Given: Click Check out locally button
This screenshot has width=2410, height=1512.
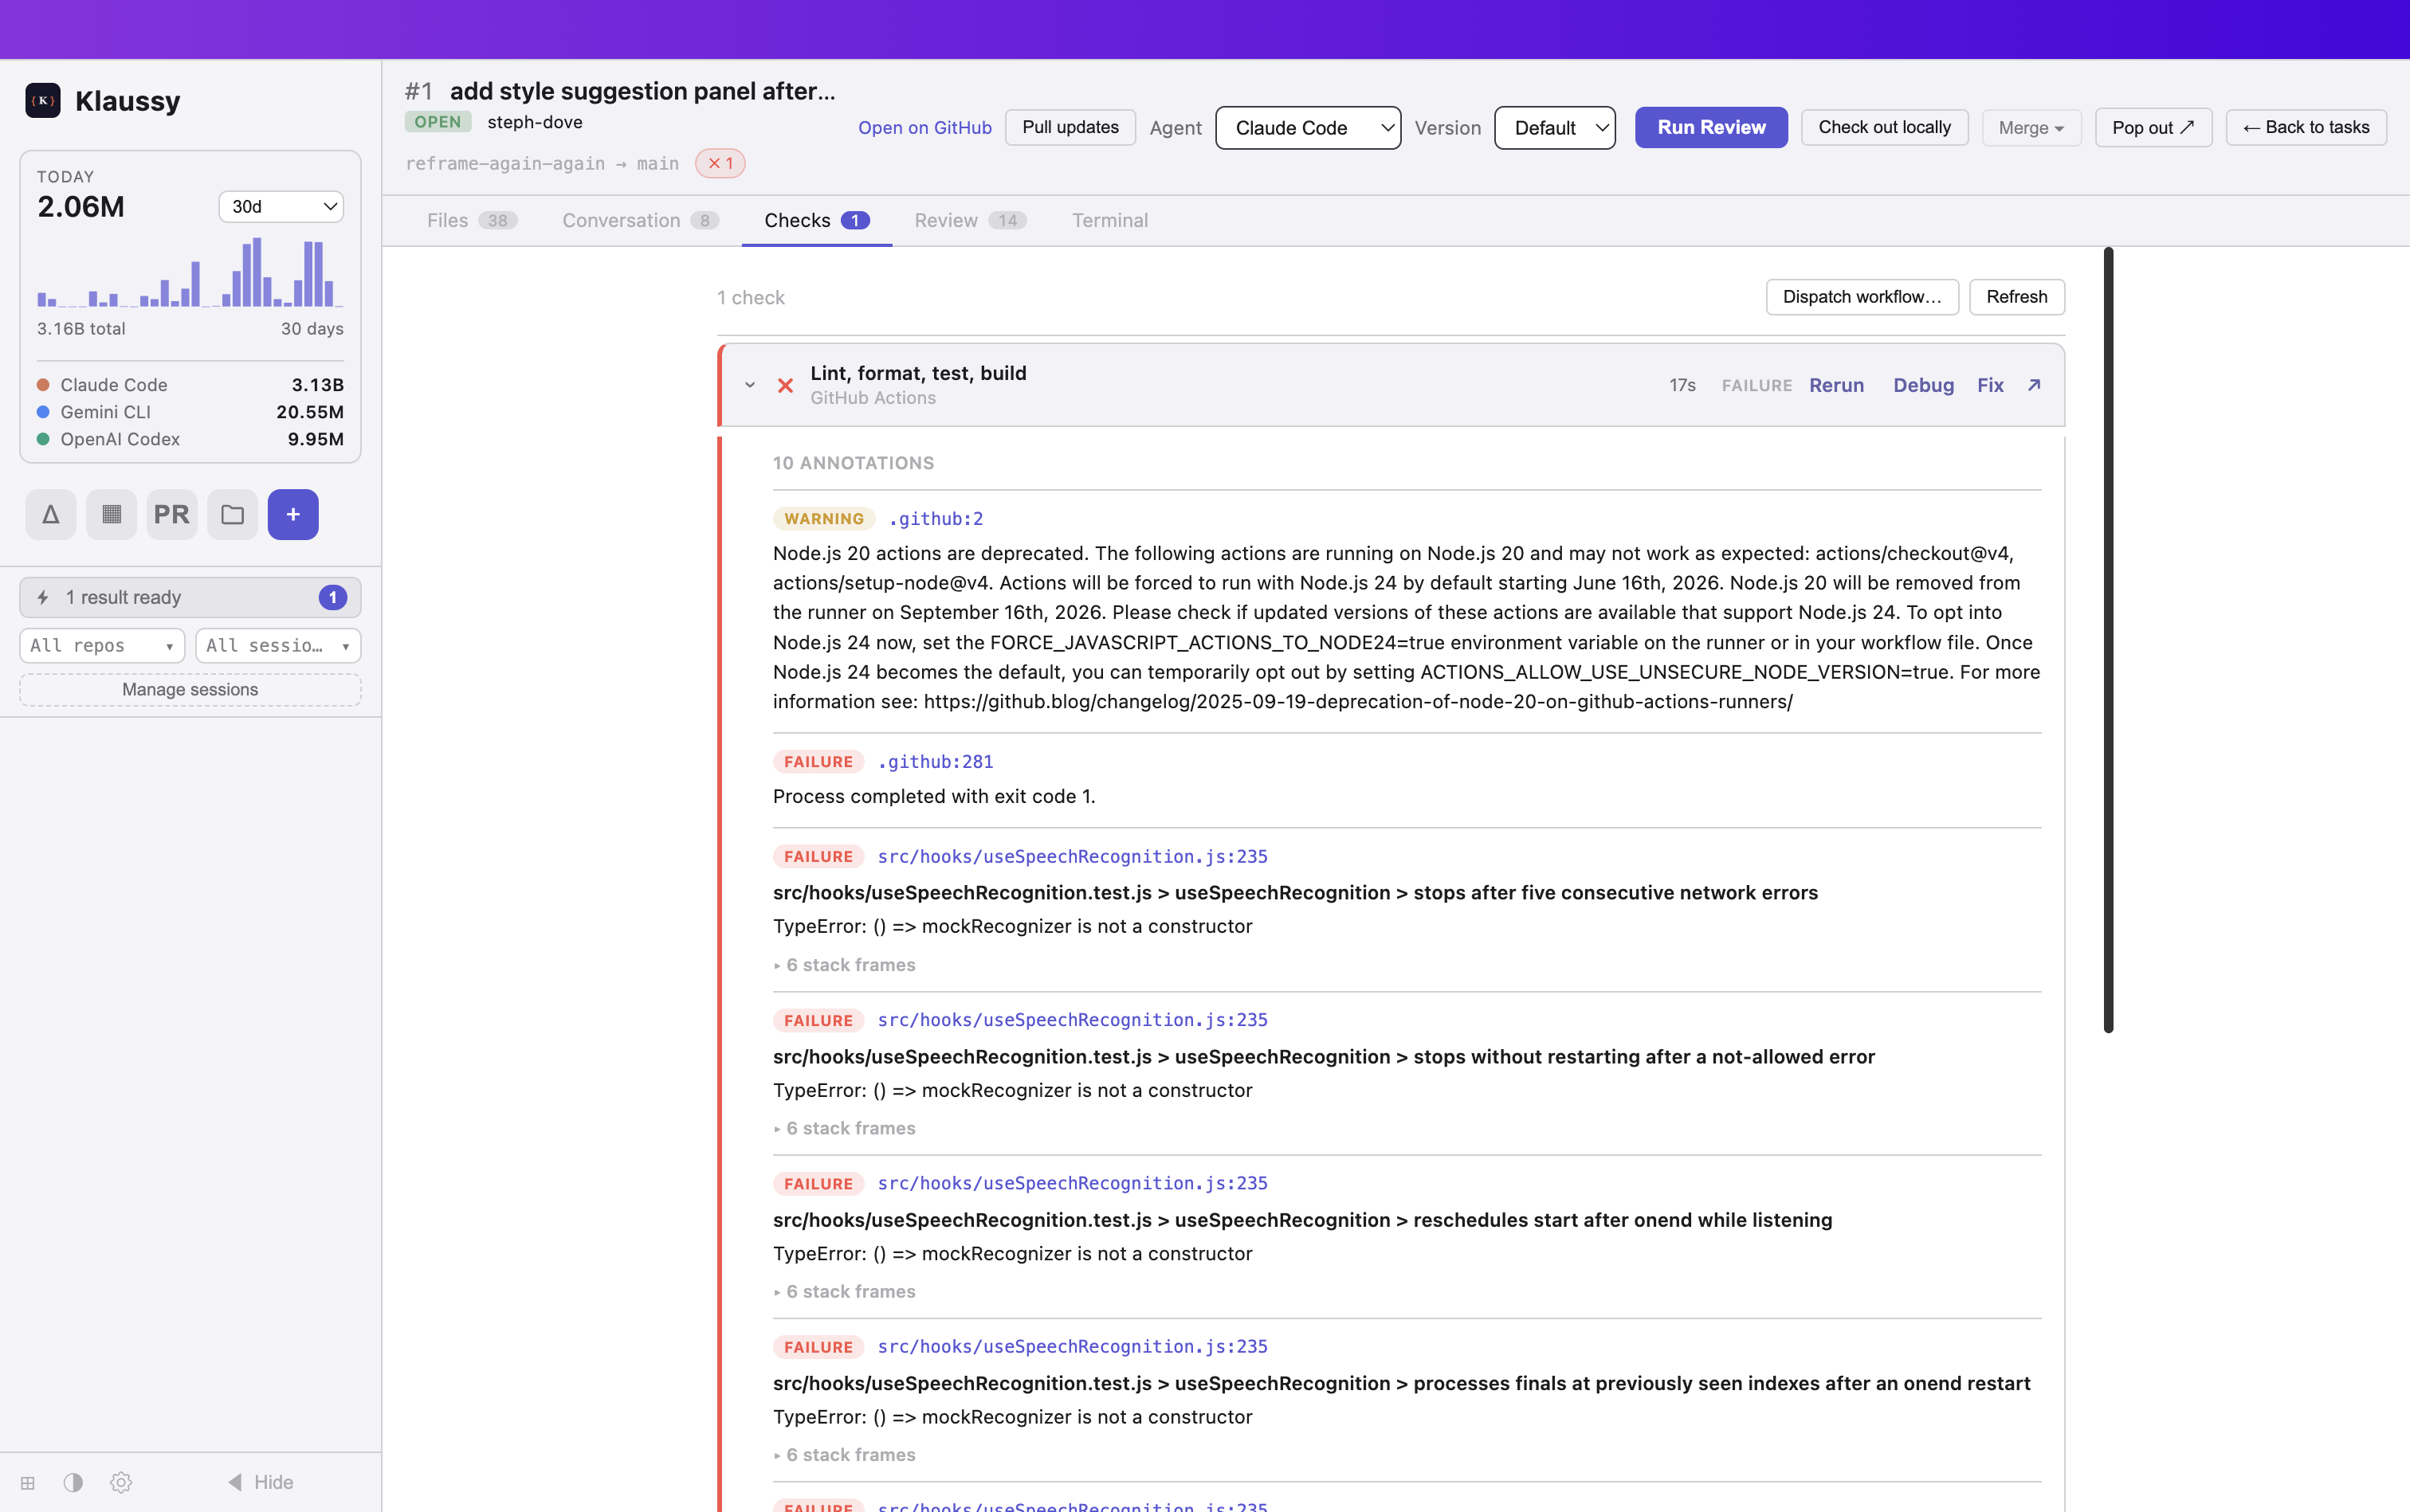Looking at the screenshot, I should [x=1884, y=128].
